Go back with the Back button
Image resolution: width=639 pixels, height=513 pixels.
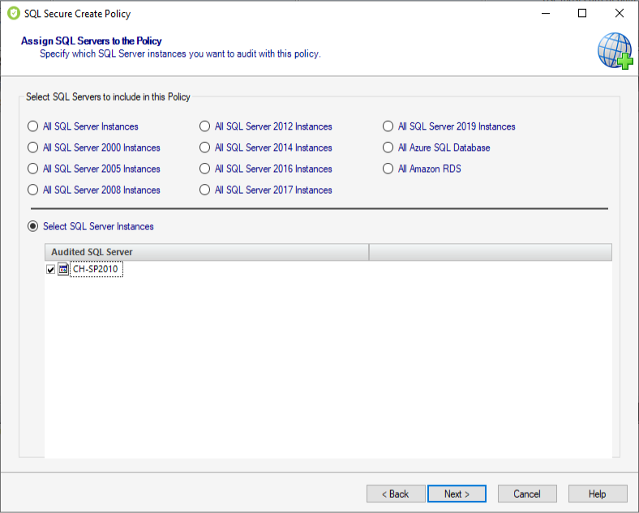click(396, 494)
